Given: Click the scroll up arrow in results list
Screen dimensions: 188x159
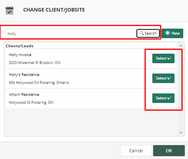Looking at the screenshot, I should (181, 45).
